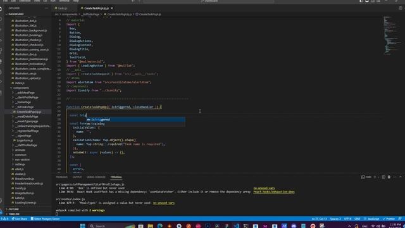Open new terminal dropdown arrow
The height and width of the screenshot is (228, 405).
(x=378, y=177)
